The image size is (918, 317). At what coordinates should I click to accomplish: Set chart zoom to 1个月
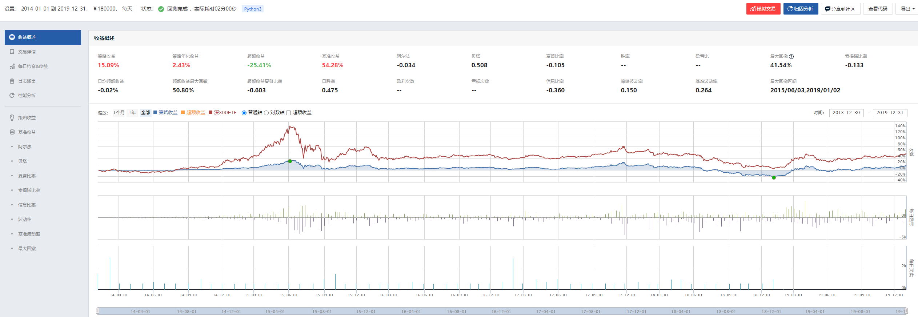point(119,113)
